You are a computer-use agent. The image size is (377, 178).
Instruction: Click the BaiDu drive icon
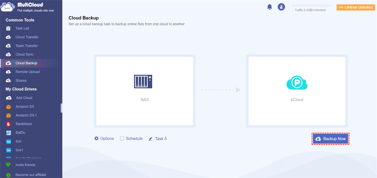(x=9, y=133)
